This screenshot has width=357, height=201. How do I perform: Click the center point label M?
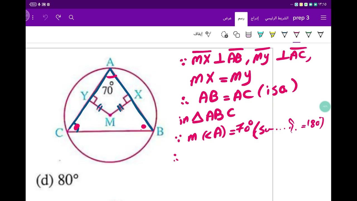[110, 122]
